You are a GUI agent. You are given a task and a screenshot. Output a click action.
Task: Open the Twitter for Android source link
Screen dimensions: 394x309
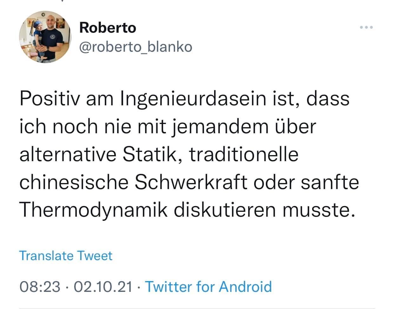[x=208, y=286]
